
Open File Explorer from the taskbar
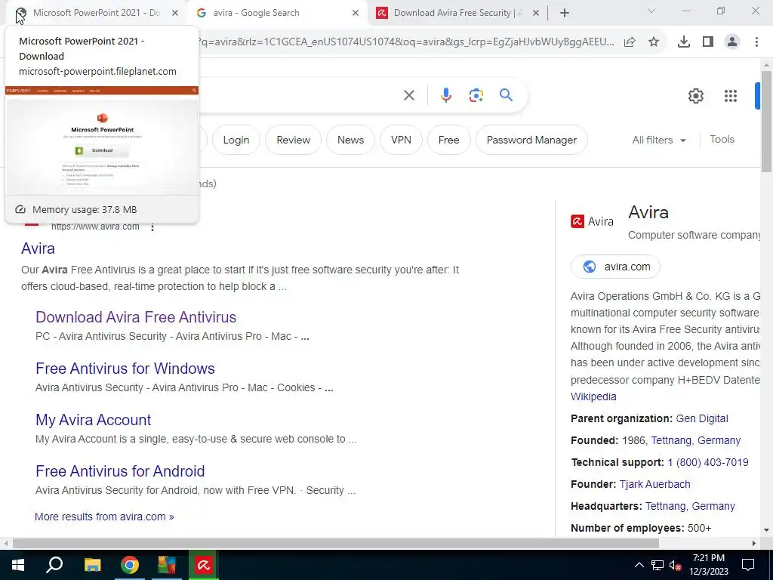point(92,565)
